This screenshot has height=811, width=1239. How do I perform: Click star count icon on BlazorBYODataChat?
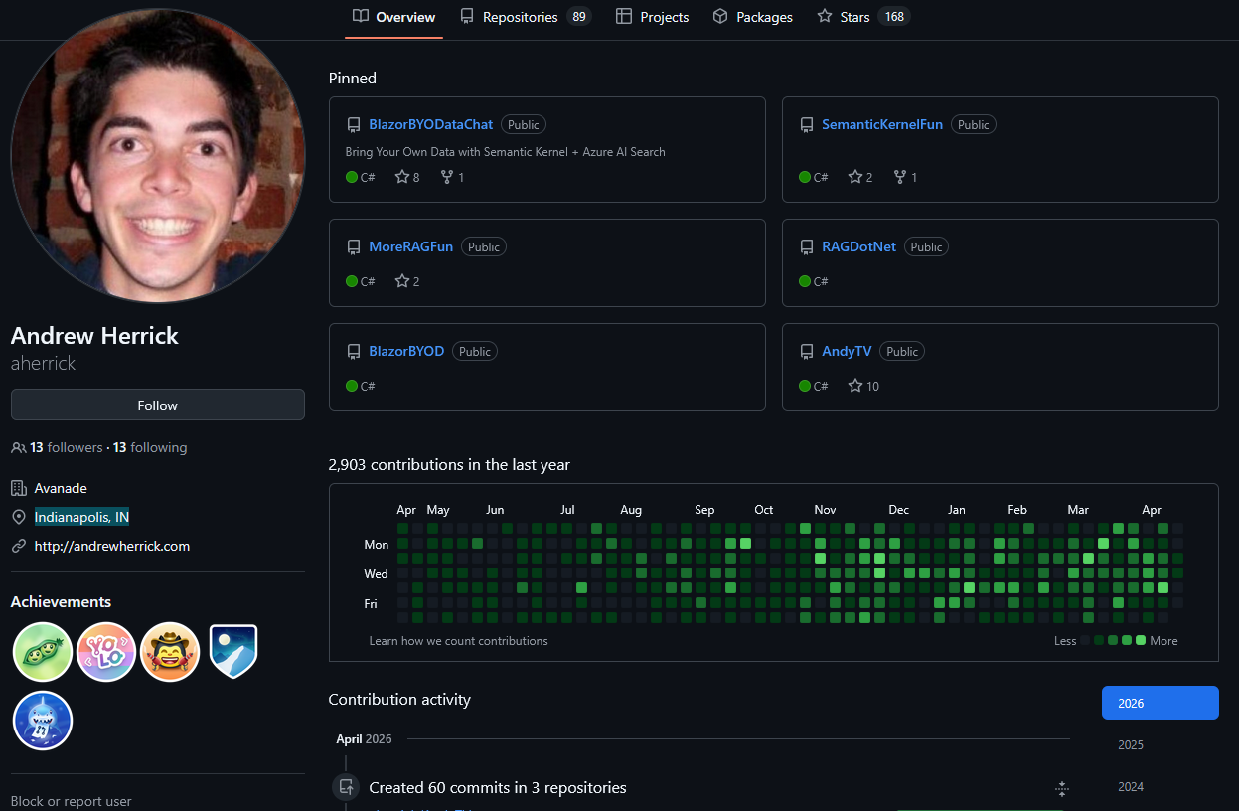(402, 177)
